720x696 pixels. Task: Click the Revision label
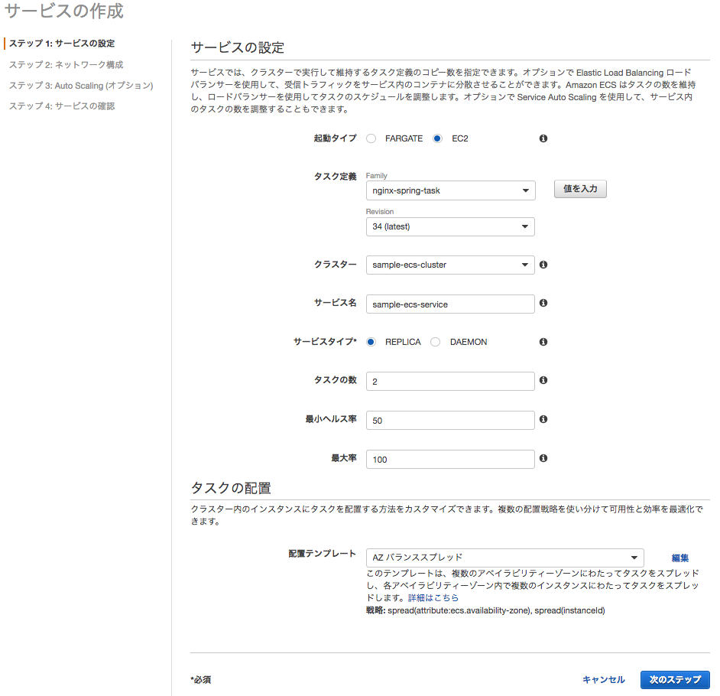point(380,211)
